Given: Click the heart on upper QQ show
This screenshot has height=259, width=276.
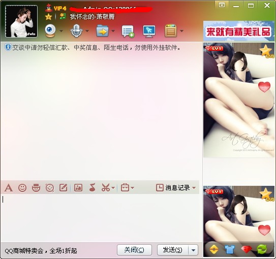Looking at the screenshot, I should click(x=264, y=87).
